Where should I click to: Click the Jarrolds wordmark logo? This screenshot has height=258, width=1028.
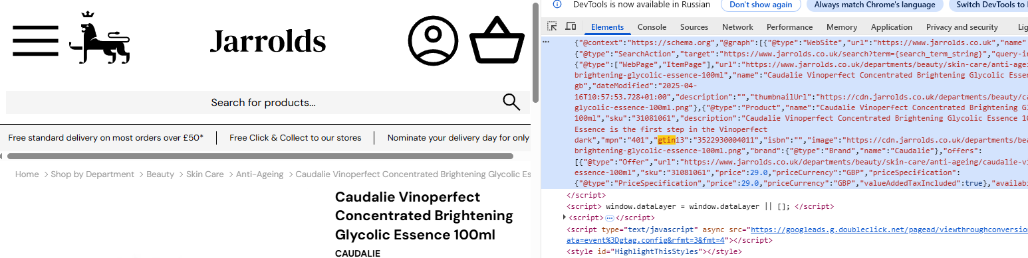[x=268, y=41]
